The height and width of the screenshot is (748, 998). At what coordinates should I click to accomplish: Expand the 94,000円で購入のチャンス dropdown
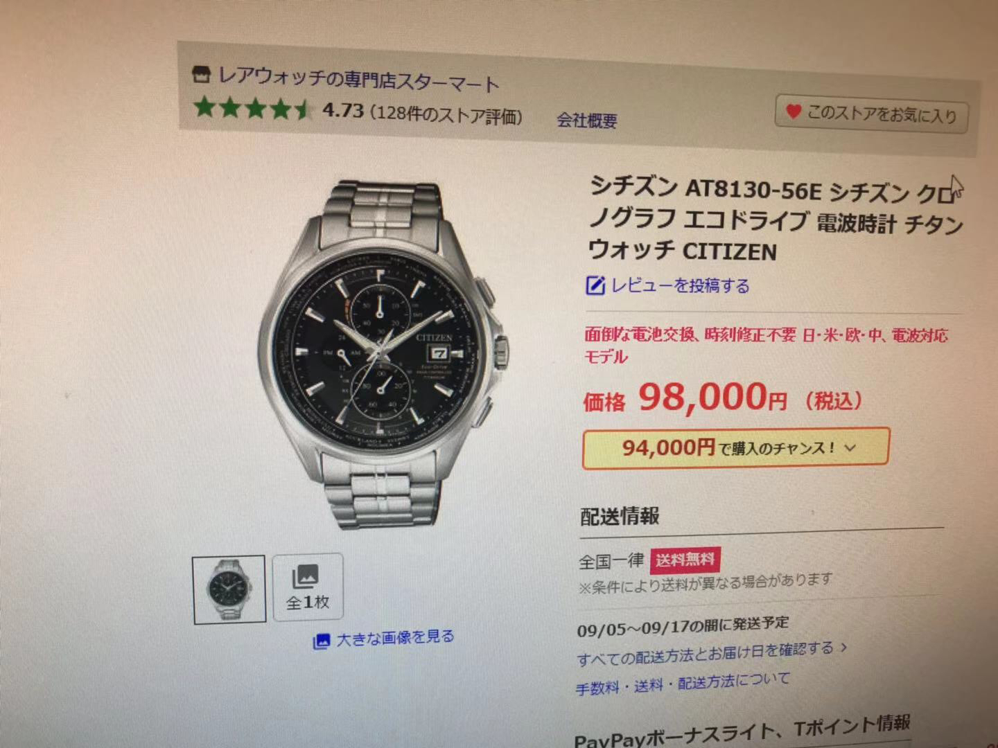(x=736, y=448)
